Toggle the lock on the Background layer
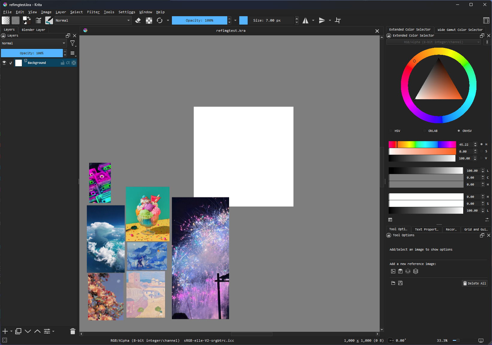This screenshot has height=345, width=492. tap(63, 63)
